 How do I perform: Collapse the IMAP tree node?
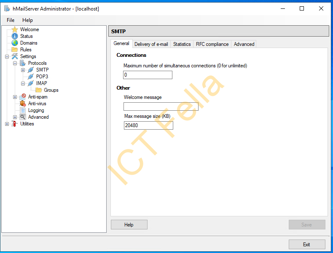tap(23, 83)
